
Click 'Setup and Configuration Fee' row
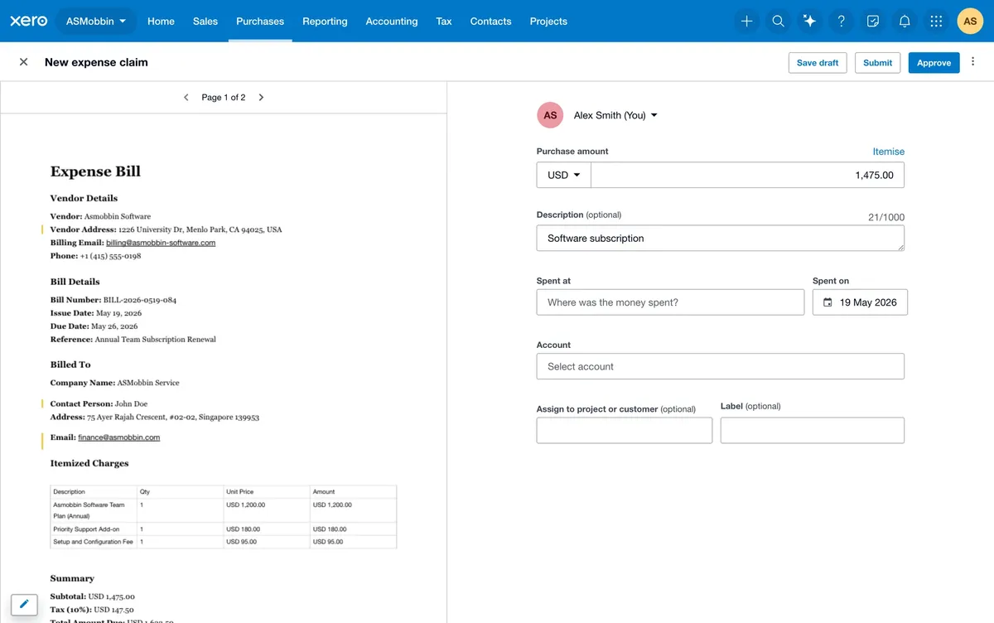pyautogui.click(x=224, y=542)
